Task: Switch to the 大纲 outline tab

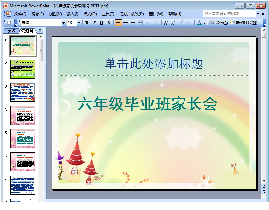Action: pyautogui.click(x=11, y=31)
